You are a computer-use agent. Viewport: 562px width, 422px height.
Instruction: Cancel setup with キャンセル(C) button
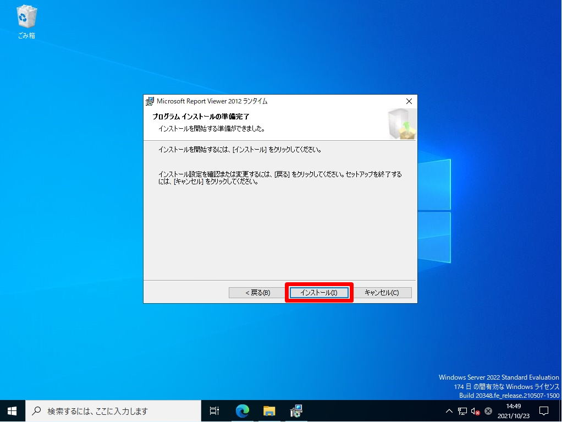(x=382, y=293)
